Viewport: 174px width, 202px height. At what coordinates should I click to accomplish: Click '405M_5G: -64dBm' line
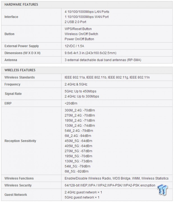click(x=78, y=146)
